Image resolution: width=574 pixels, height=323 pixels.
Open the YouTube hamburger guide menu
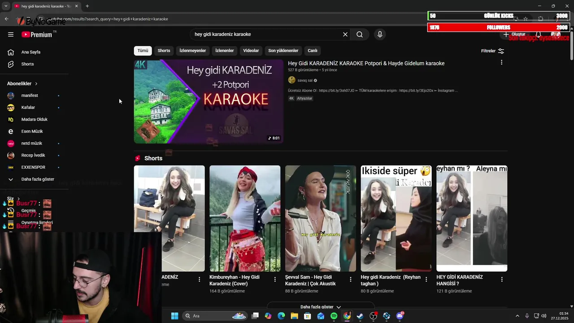11,35
